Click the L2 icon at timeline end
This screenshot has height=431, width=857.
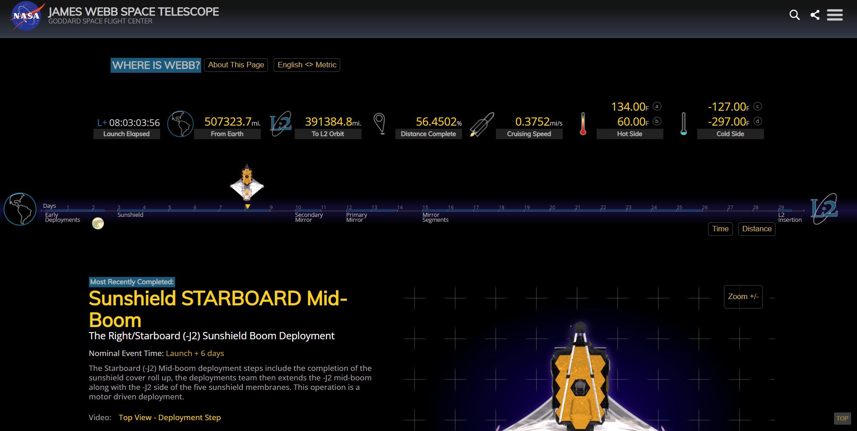pos(824,209)
